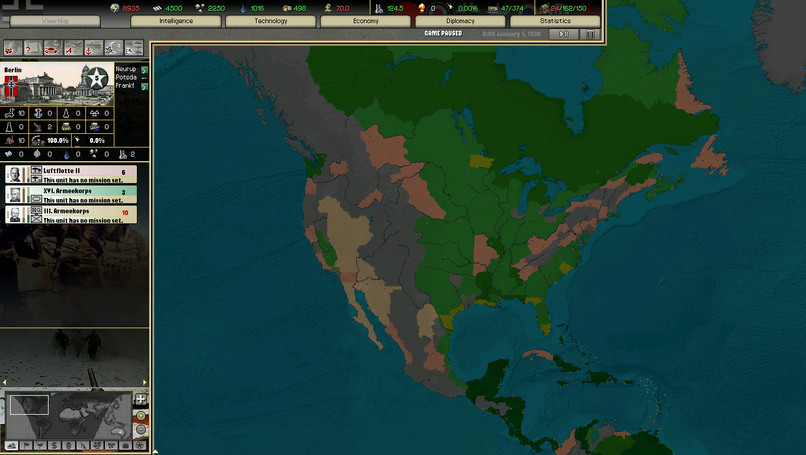The height and width of the screenshot is (455, 806).
Task: Open the naval units anchor icon
Action: click(94, 48)
